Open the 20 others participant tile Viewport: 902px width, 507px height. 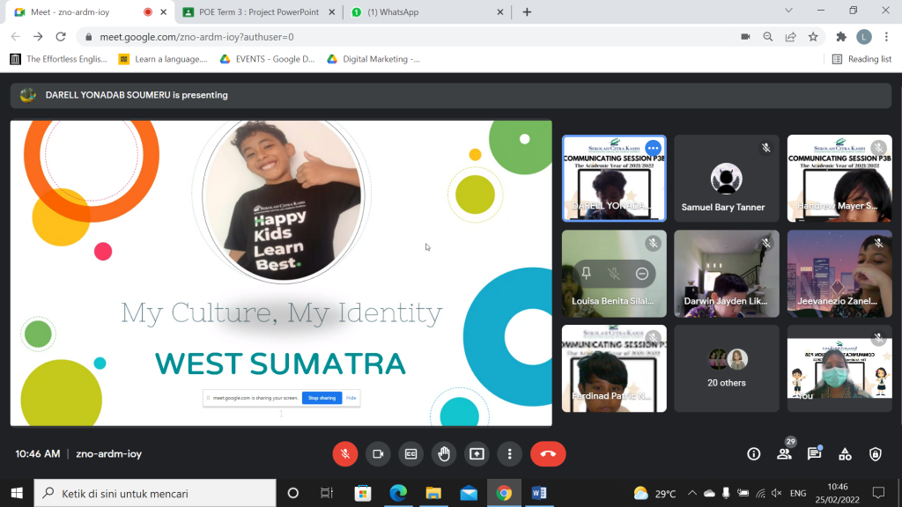click(x=727, y=368)
